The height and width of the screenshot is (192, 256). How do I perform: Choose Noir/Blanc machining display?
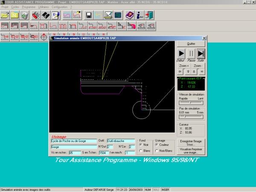(x=157, y=151)
